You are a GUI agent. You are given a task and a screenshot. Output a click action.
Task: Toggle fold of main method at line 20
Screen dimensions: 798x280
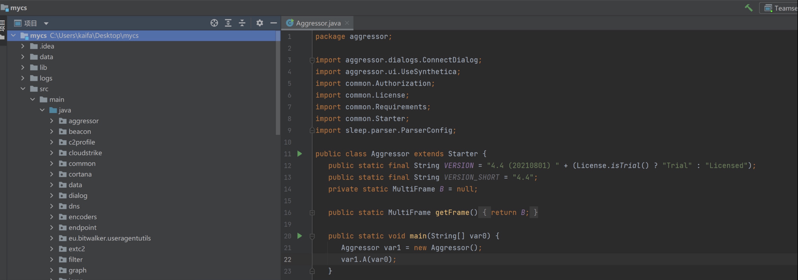click(312, 237)
